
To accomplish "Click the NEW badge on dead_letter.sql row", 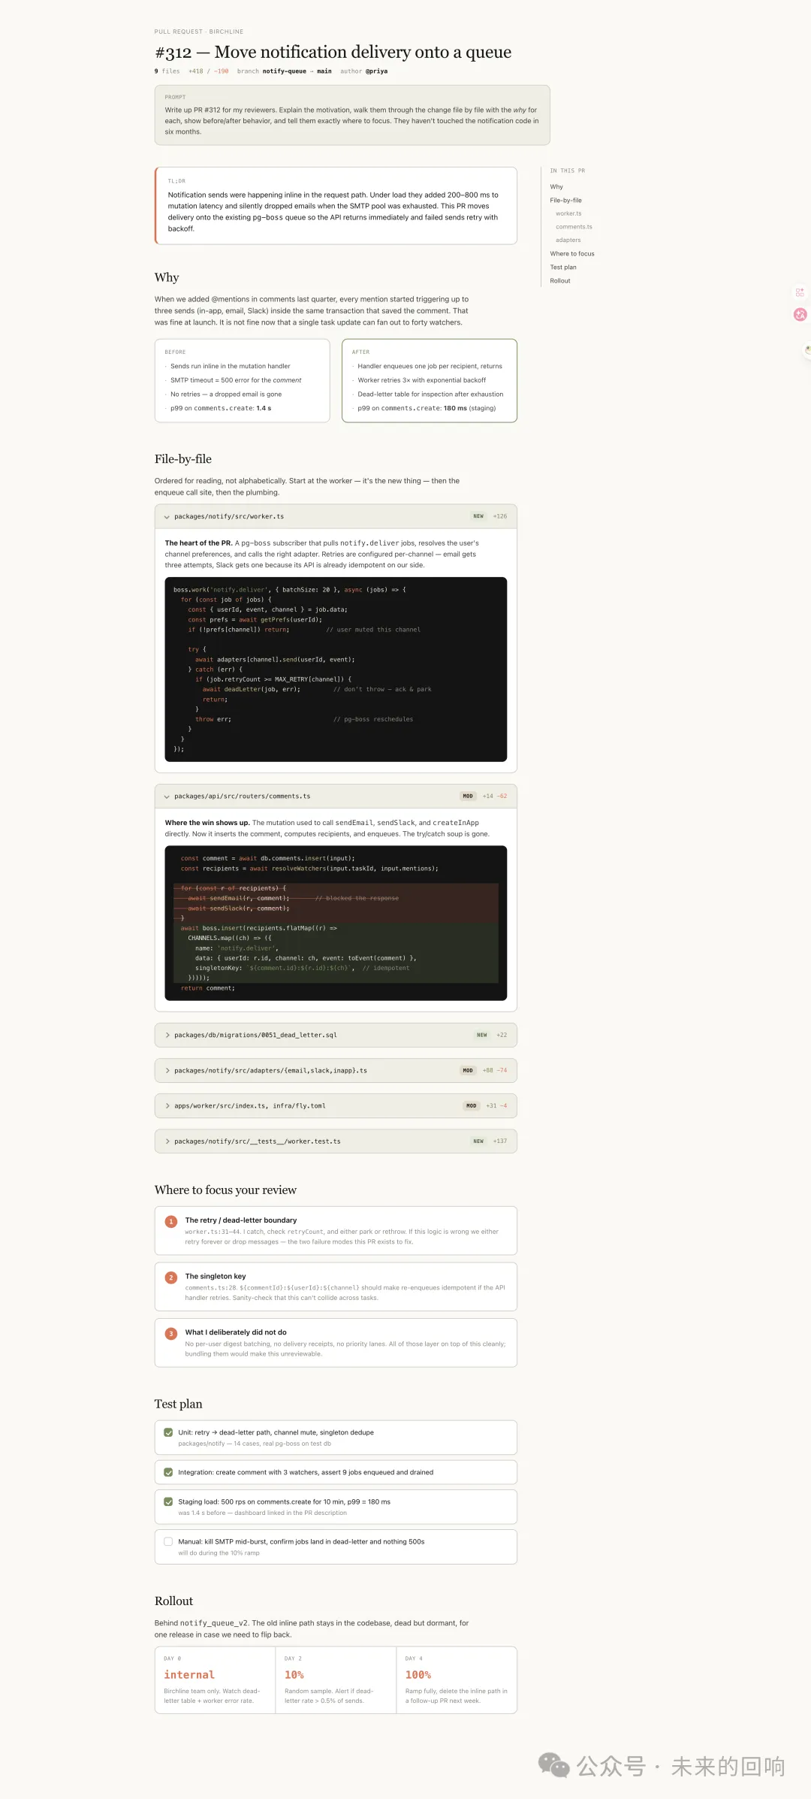I will point(482,1036).
